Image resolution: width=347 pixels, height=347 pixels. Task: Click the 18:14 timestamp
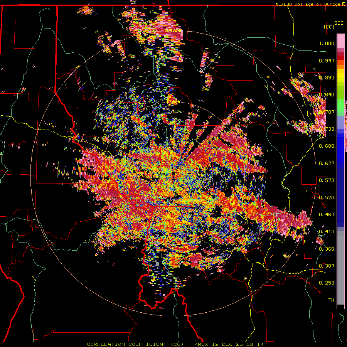pos(256,344)
